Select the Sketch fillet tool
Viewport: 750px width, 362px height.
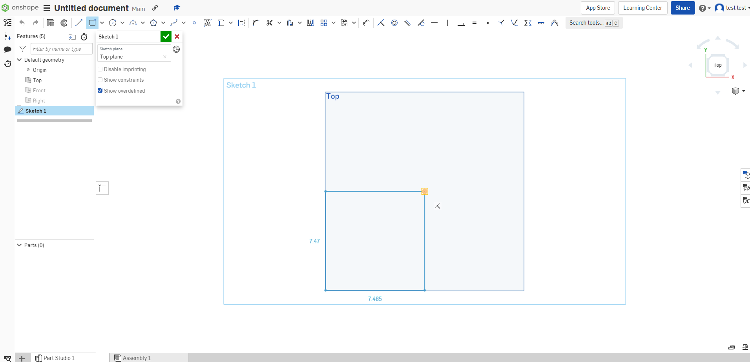pyautogui.click(x=255, y=22)
